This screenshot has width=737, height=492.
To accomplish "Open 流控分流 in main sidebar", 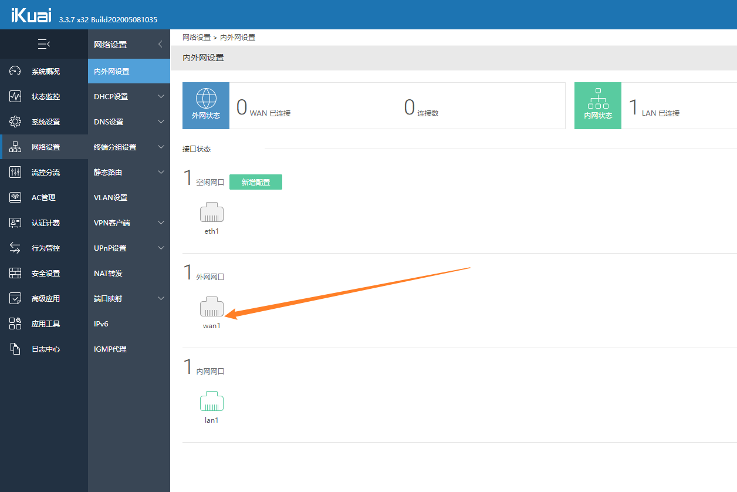I will pyautogui.click(x=45, y=173).
